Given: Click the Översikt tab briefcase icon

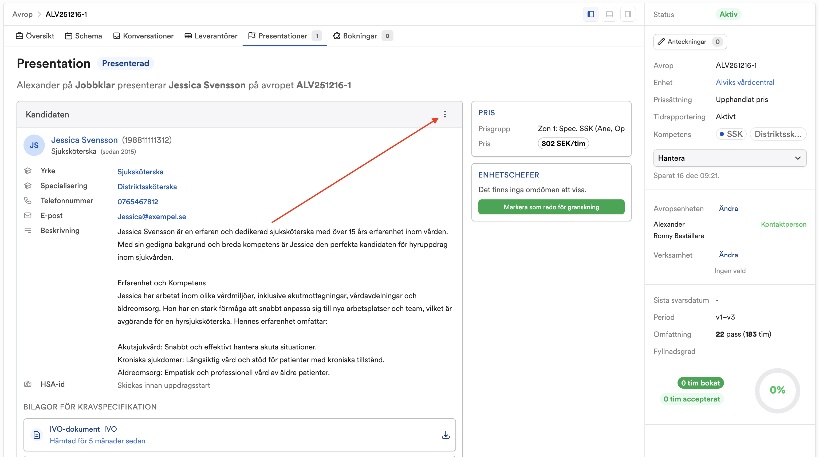Looking at the screenshot, I should [19, 36].
